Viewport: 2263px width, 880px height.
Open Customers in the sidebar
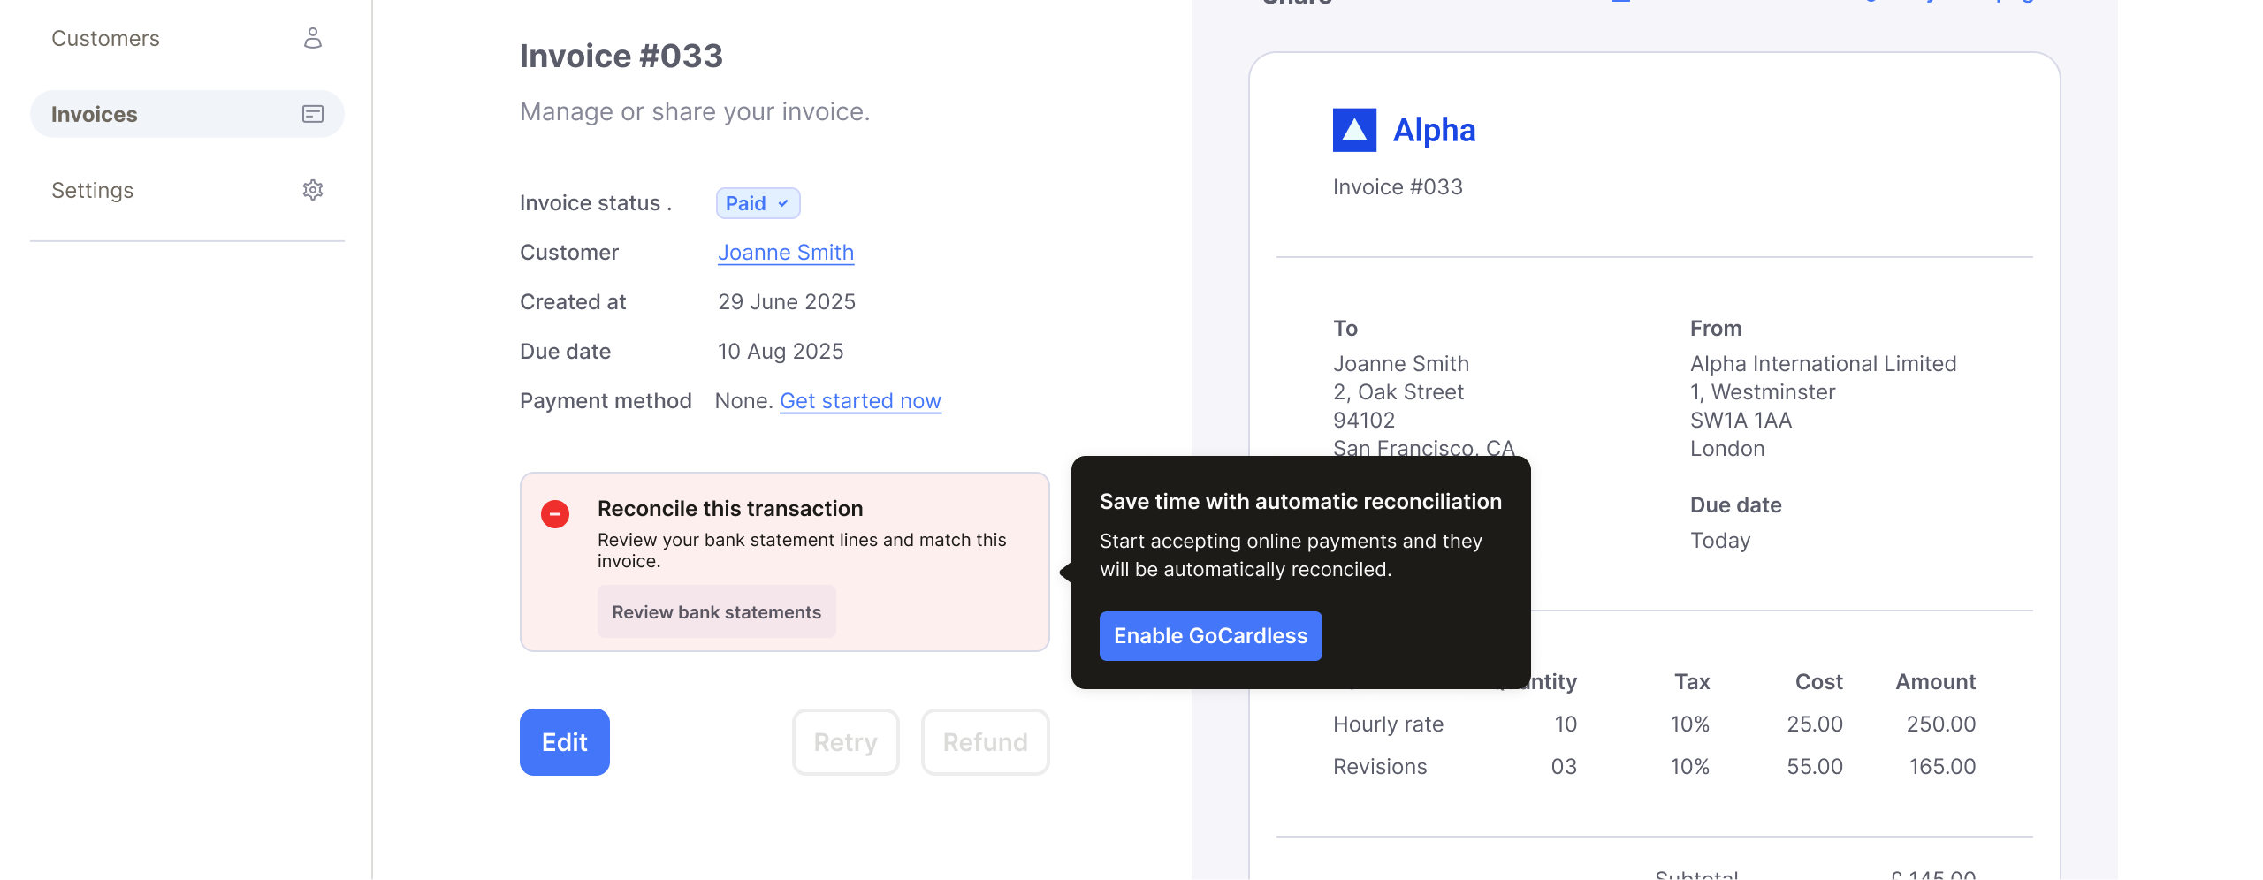[187, 38]
